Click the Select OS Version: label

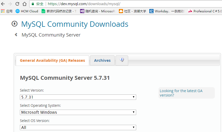click(x=35, y=121)
